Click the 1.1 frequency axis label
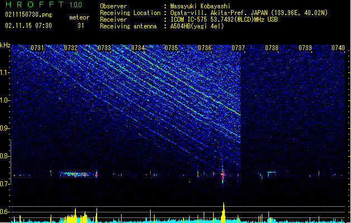Image resolution: width=351 pixels, height=223 pixels. (5, 72)
